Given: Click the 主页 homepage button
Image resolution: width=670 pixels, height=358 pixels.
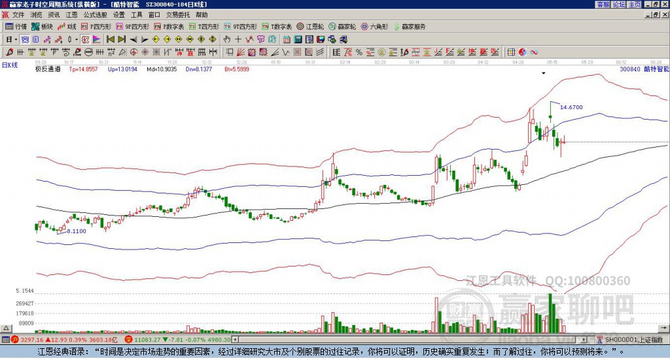Looking at the screenshot, I should 634,5.
